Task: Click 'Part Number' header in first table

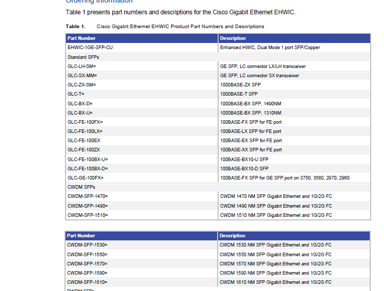Action: tap(81, 38)
